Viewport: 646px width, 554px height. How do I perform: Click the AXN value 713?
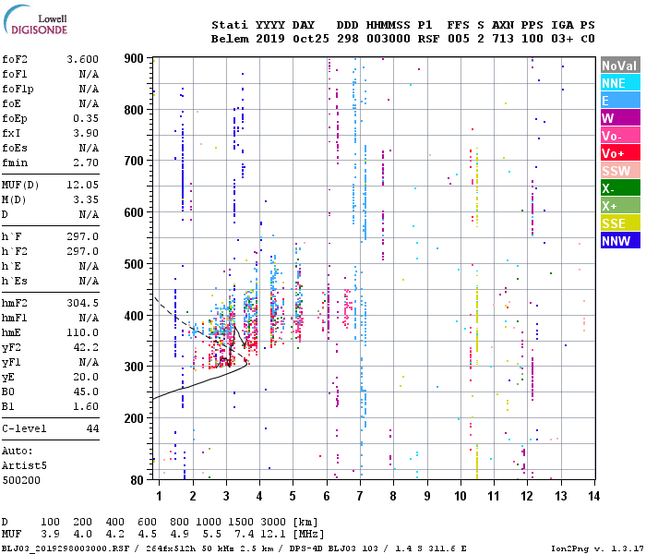(x=503, y=39)
